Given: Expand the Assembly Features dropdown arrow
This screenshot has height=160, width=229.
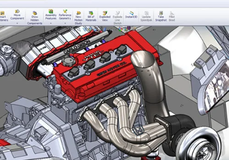Looking at the screenshot, I should (x=51, y=23).
